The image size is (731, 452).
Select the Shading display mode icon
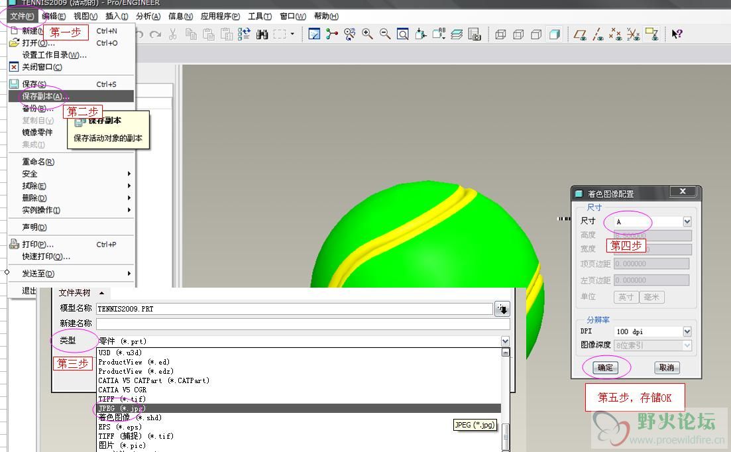(554, 34)
